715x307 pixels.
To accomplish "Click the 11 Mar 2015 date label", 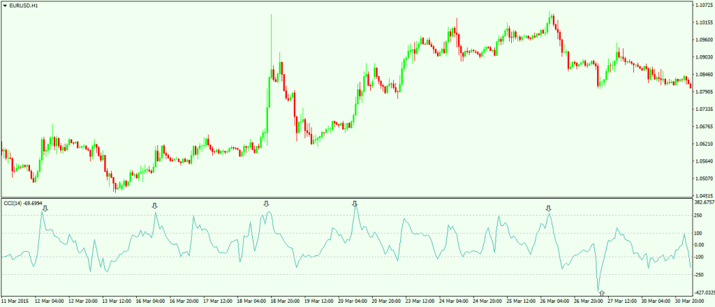I will pyautogui.click(x=16, y=301).
